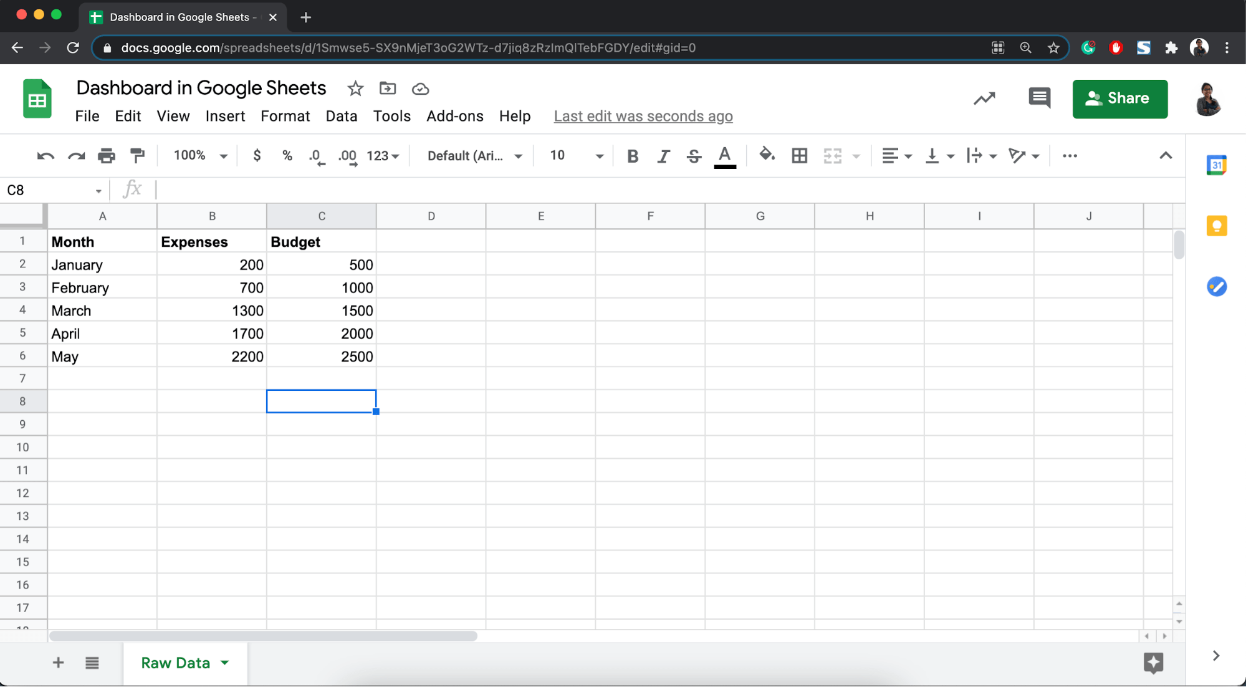Toggle strikethrough formatting

(x=694, y=156)
